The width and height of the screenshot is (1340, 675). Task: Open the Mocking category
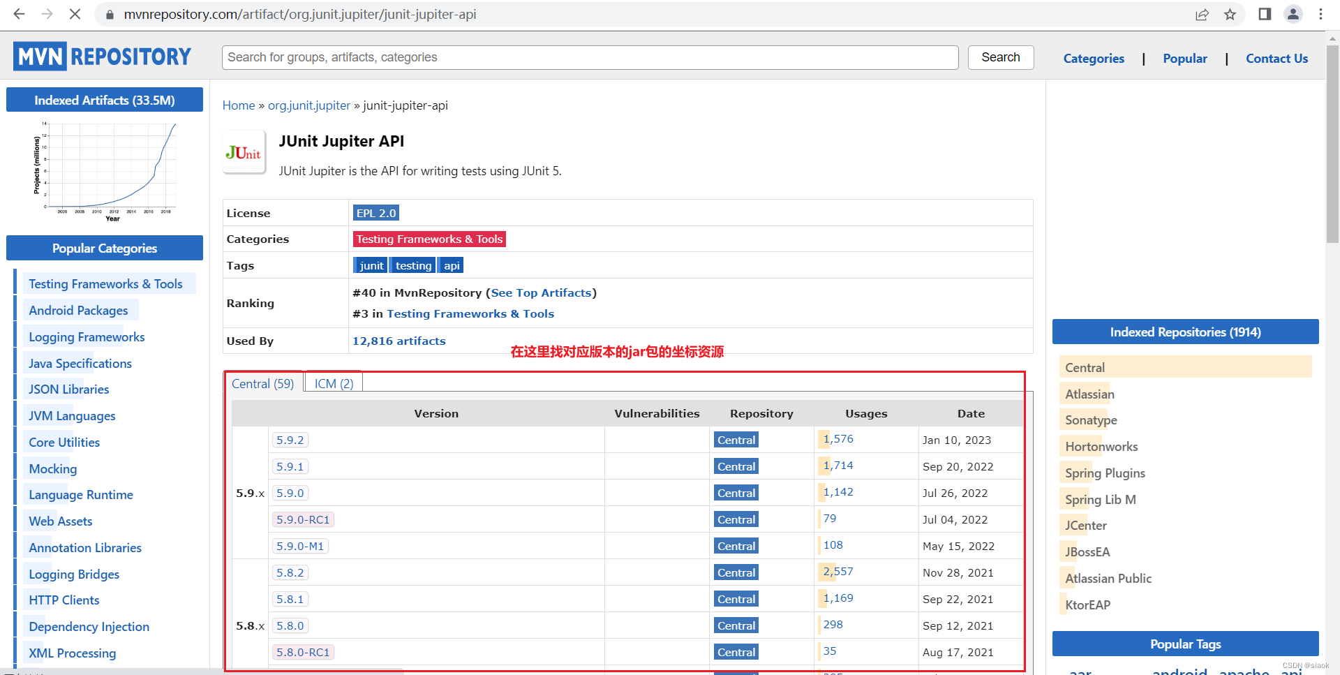[53, 469]
